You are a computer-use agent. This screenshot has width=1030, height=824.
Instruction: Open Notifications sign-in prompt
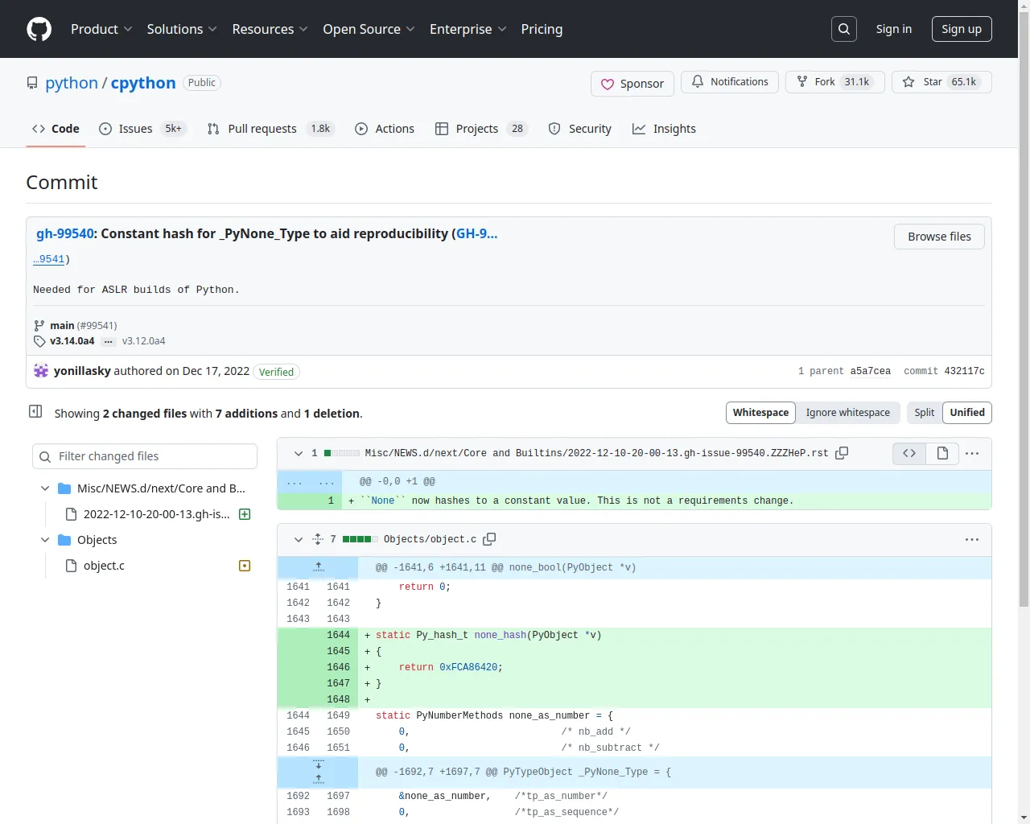(x=730, y=82)
